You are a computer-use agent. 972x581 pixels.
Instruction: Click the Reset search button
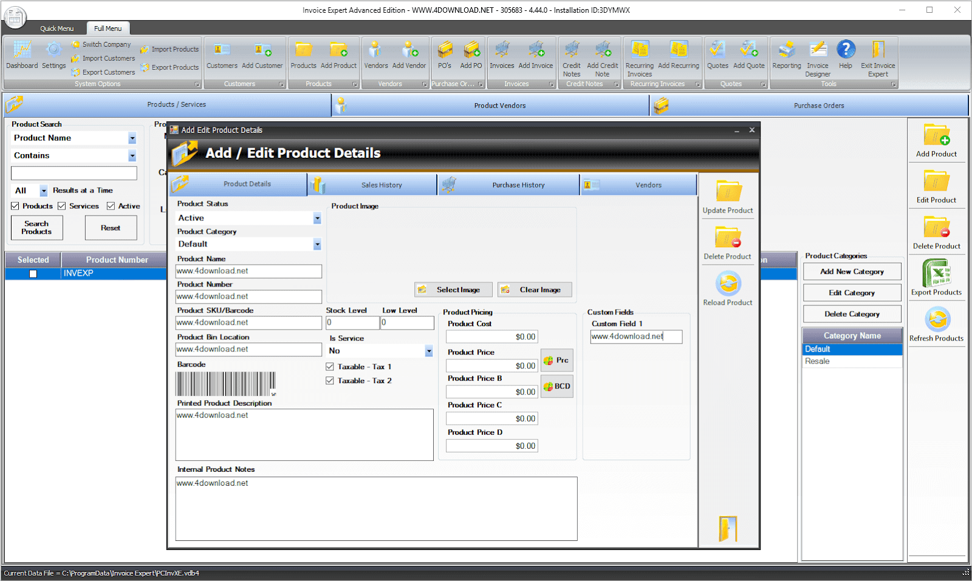[x=111, y=228]
